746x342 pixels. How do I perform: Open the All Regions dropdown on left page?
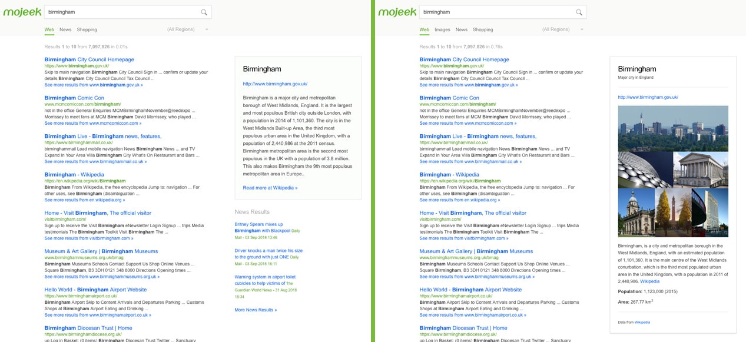pos(188,29)
